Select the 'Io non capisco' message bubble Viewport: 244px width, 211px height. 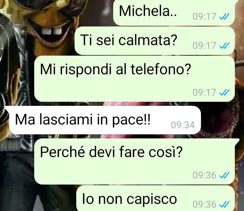pos(156,198)
